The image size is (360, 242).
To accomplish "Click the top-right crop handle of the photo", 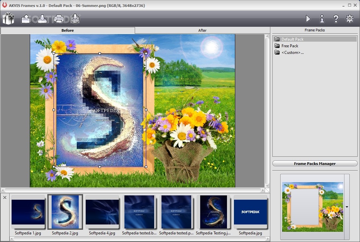I will (146, 53).
